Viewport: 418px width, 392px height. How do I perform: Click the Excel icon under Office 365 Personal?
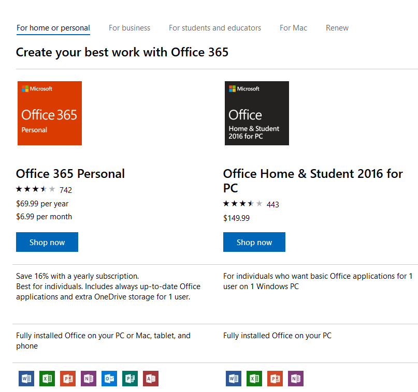point(47,378)
